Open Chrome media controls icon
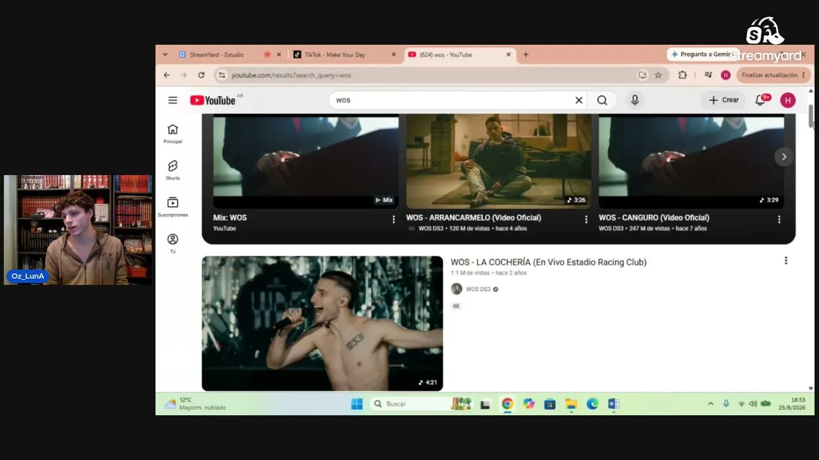Screen dimensions: 819x460 pos(708,75)
